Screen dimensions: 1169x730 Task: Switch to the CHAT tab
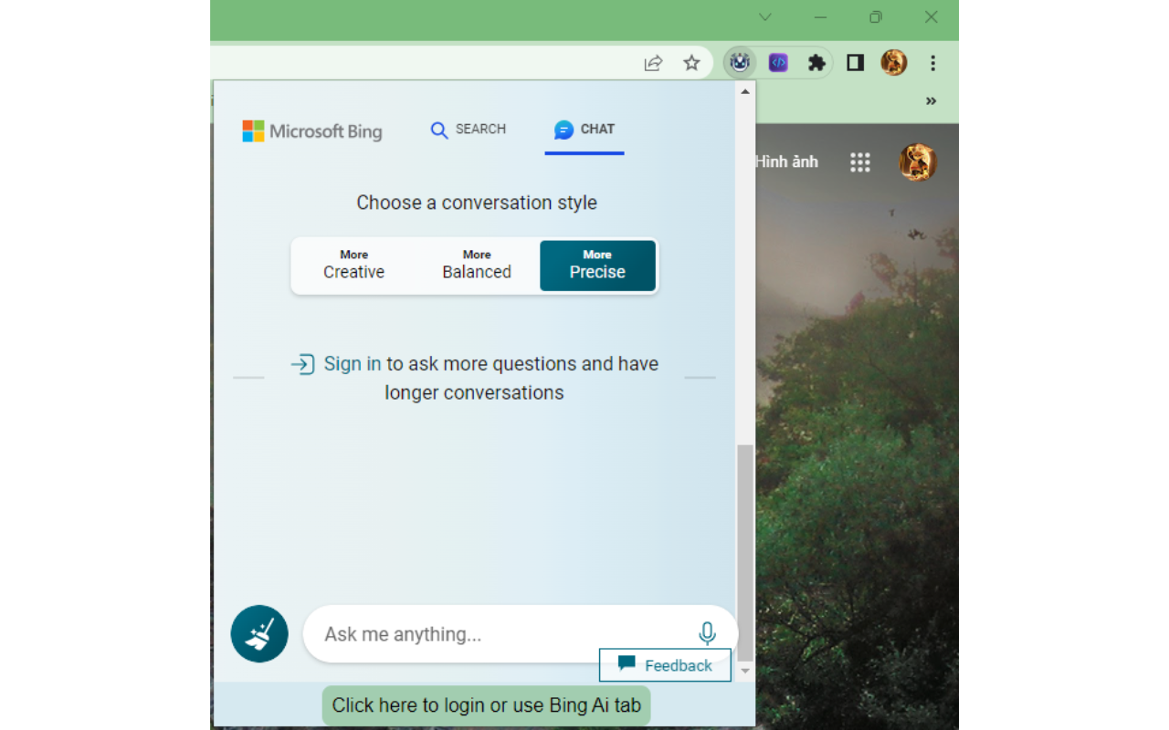point(584,130)
